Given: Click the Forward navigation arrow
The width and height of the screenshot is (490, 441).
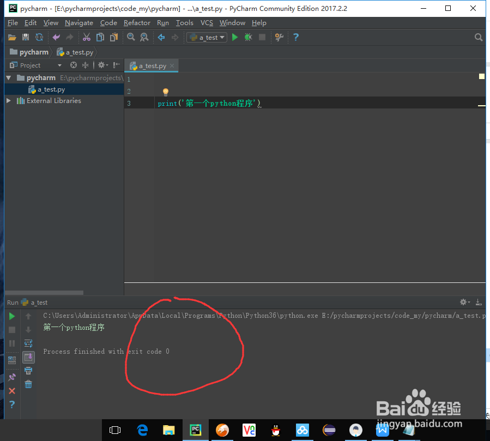Looking at the screenshot, I should click(x=175, y=38).
